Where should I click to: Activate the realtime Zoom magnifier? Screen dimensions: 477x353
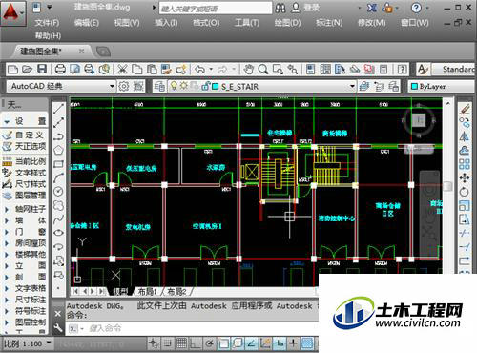(x=263, y=69)
